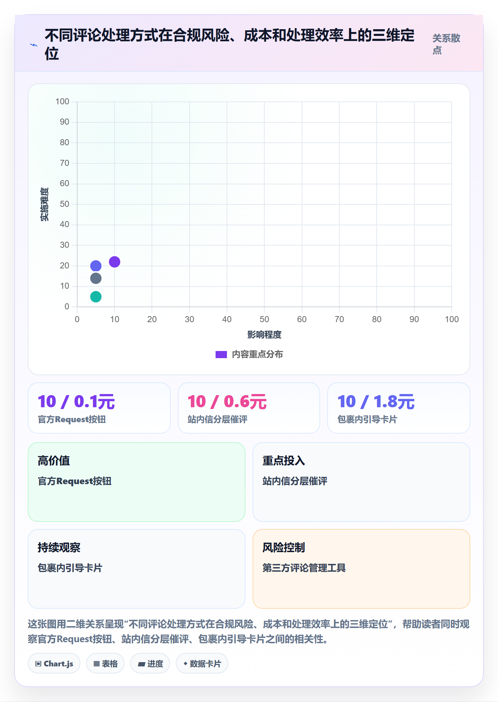Image resolution: width=498 pixels, height=702 pixels.
Task: Click the 实施难度 y-axis title
Action: click(44, 204)
